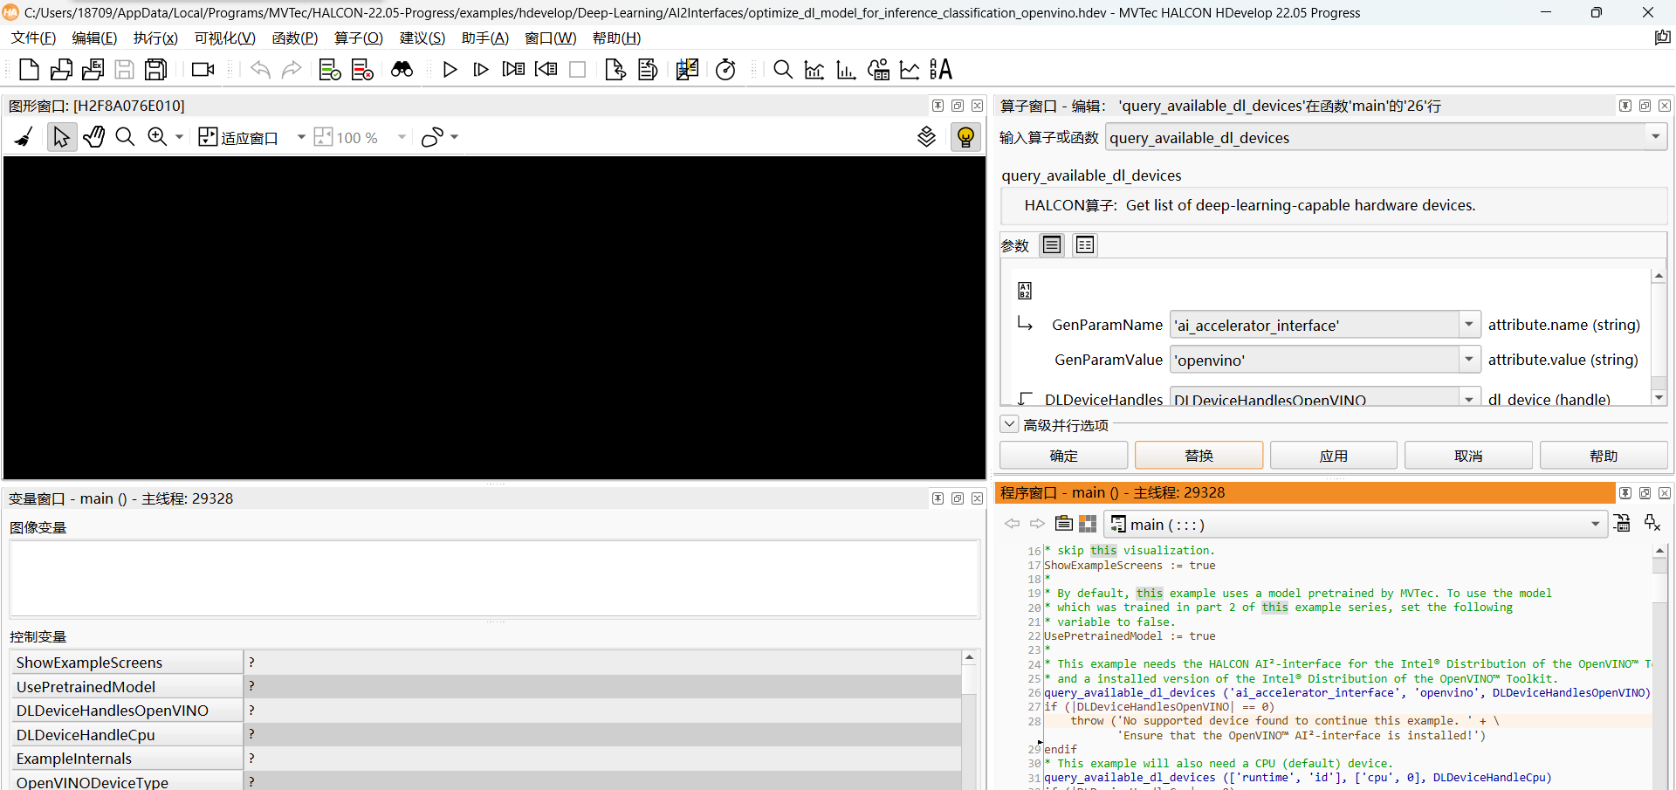Click the procedure interface editor icon in program window

[1622, 524]
